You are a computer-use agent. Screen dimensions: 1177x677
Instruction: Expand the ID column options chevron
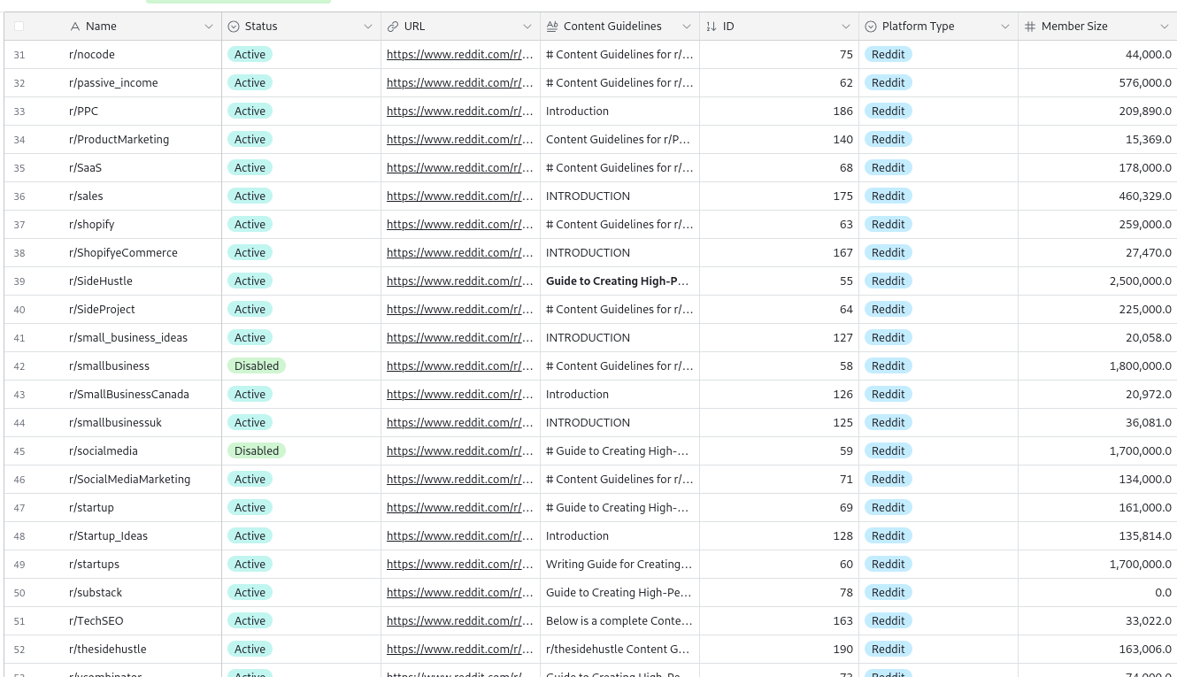pos(846,27)
